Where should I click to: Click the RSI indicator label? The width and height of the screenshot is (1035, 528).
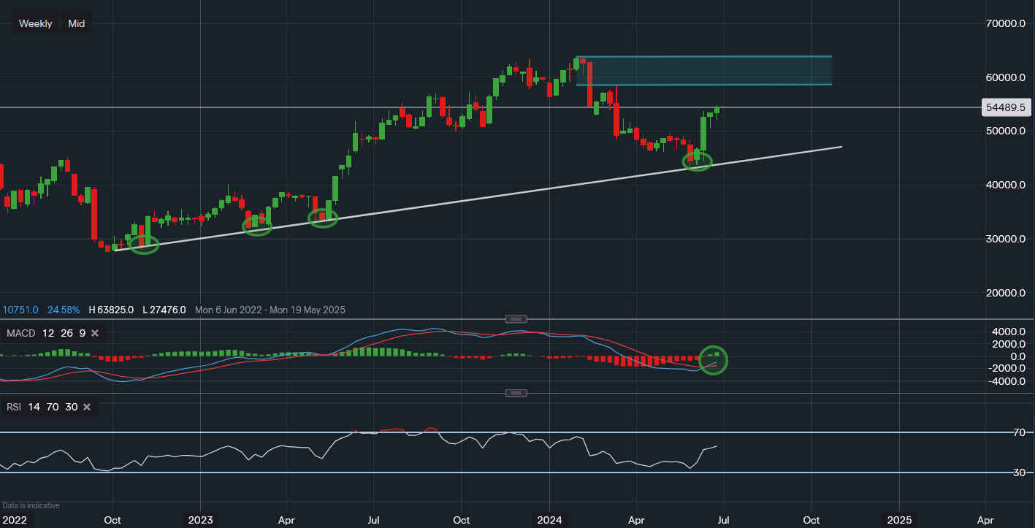point(14,407)
